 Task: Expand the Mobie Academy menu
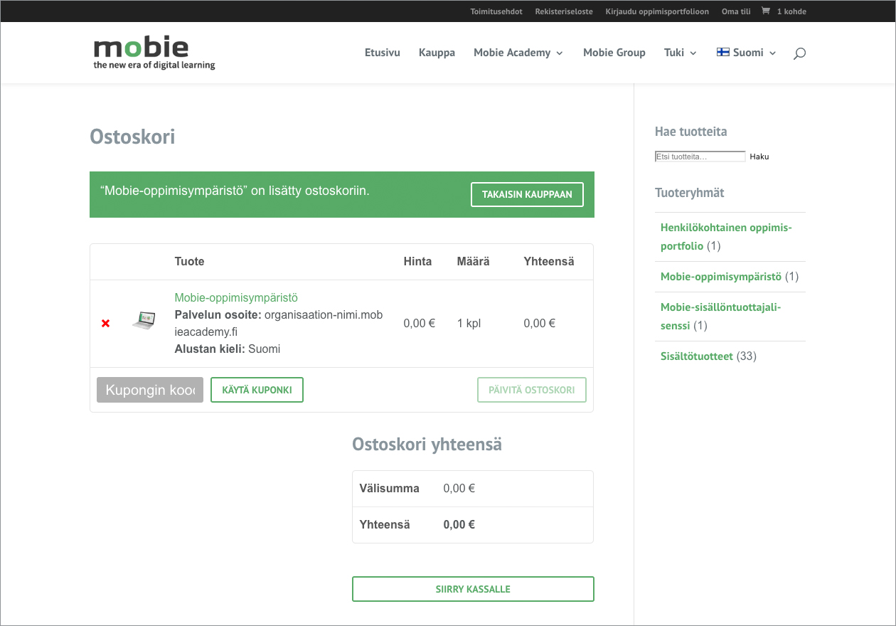click(518, 53)
